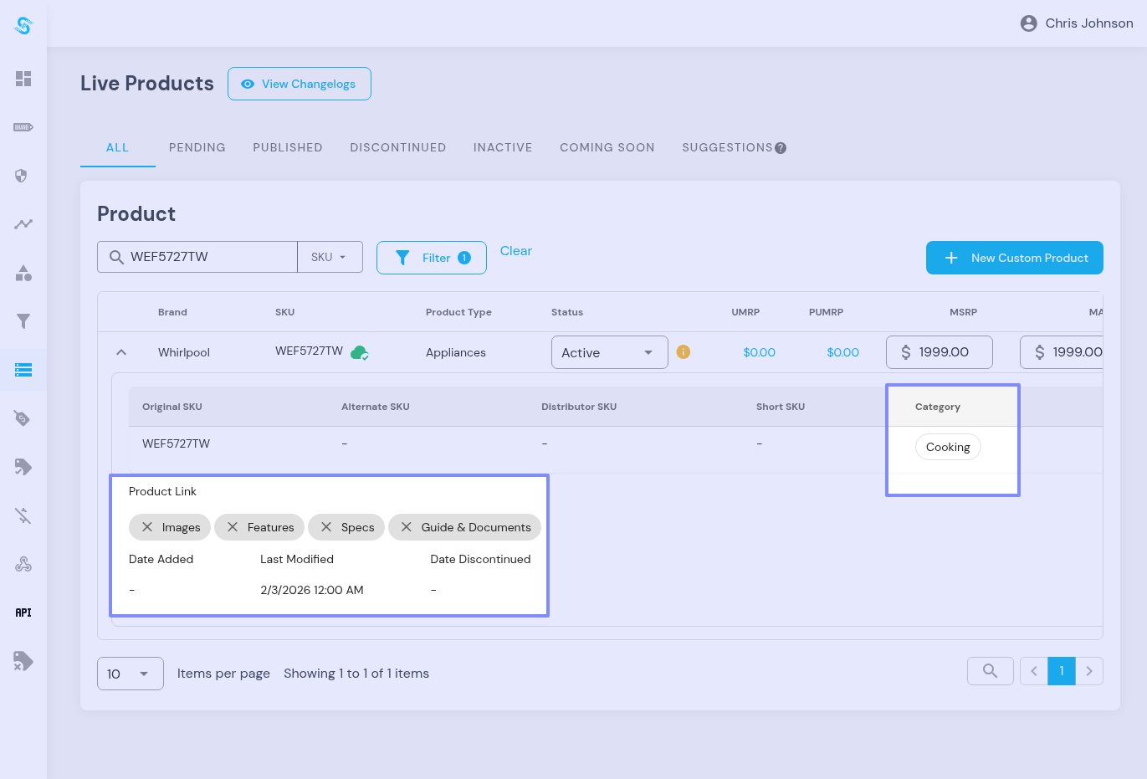1147x779 pixels.
Task: Switch to the Discontinued tab
Action: tap(398, 147)
